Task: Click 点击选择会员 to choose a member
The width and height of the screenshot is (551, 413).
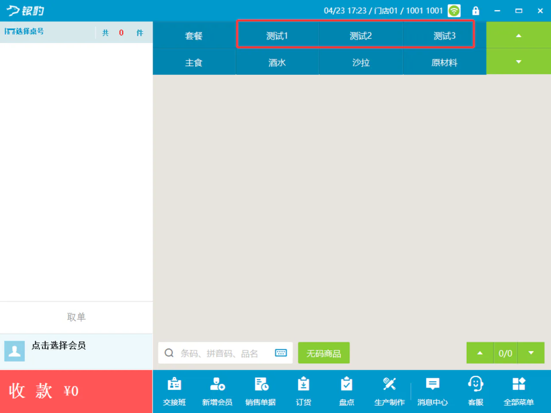Action: [59, 345]
